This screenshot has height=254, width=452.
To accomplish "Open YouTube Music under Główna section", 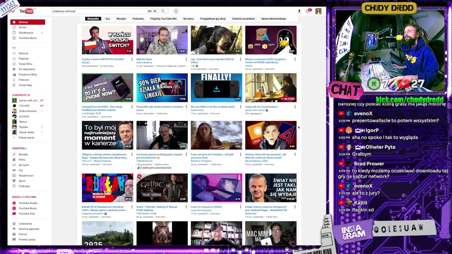I will point(28,38).
